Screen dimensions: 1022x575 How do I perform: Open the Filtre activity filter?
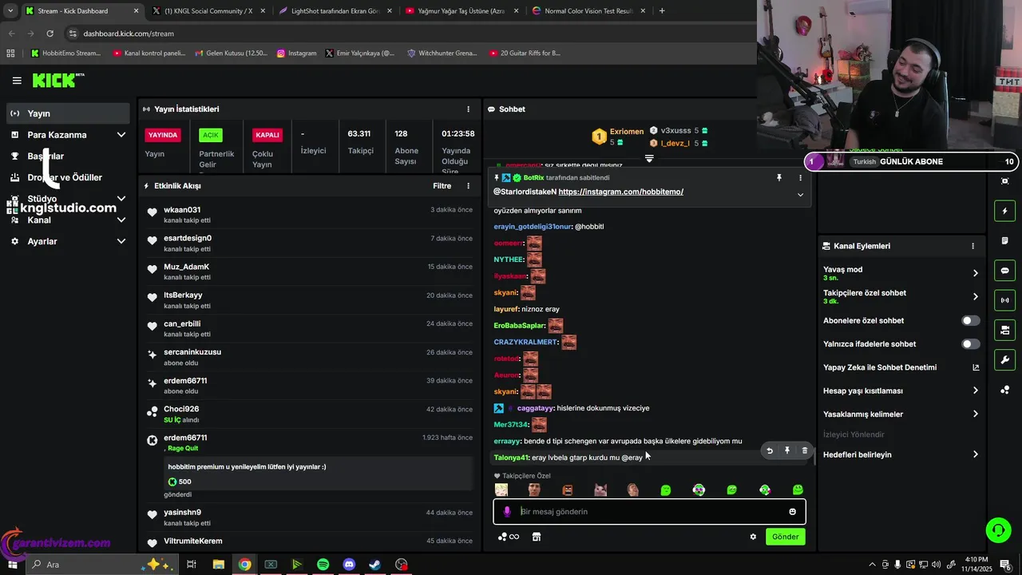(x=442, y=186)
